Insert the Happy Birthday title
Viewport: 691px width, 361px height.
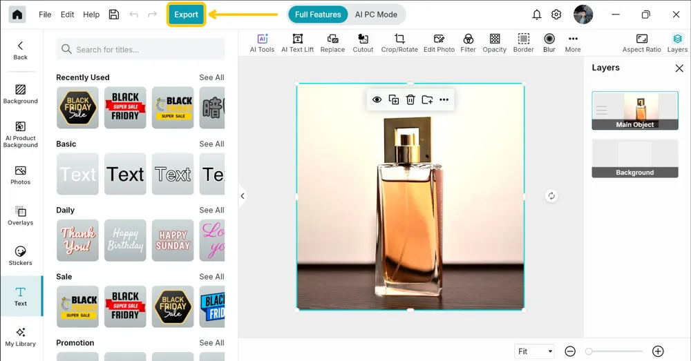click(125, 240)
